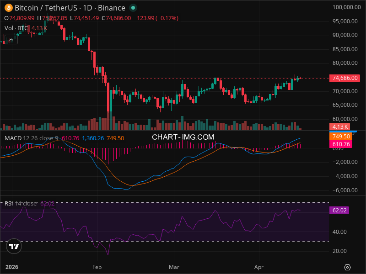Click the Feb label on the time axis
The width and height of the screenshot is (366, 274).
97,267
